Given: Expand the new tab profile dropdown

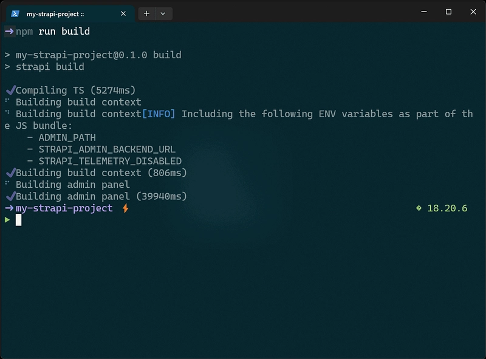Looking at the screenshot, I should click(163, 13).
